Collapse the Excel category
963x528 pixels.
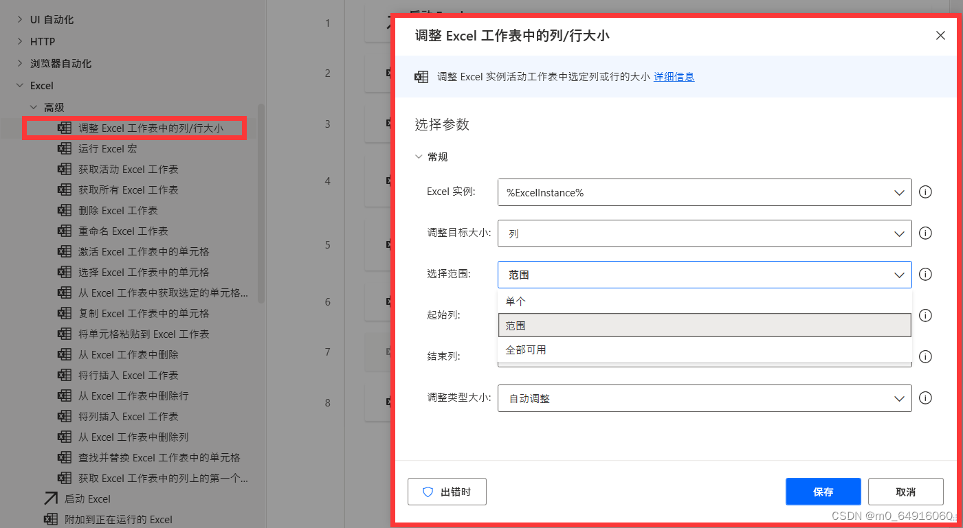20,85
